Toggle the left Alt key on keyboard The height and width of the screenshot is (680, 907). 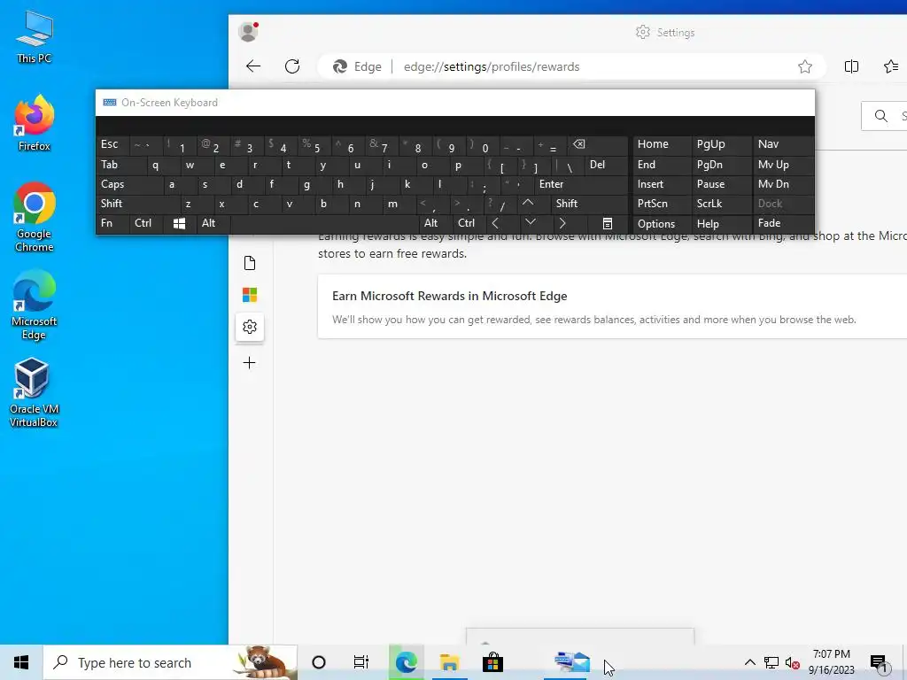[x=213, y=223]
